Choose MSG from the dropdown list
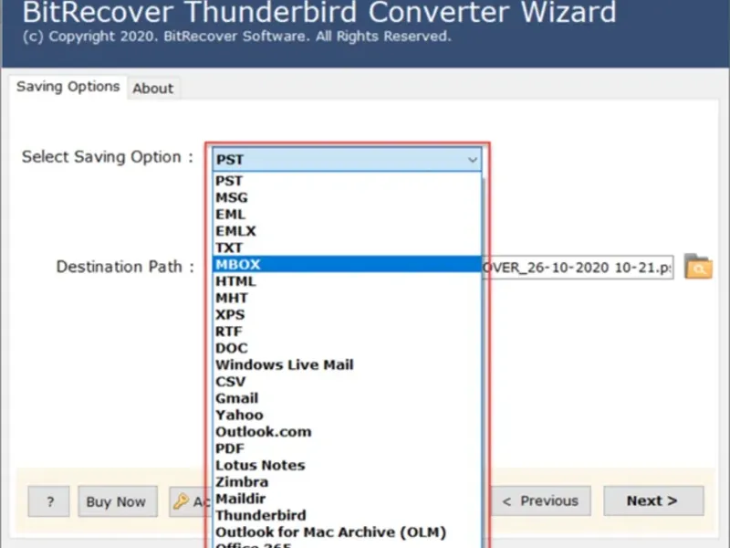 click(x=347, y=197)
